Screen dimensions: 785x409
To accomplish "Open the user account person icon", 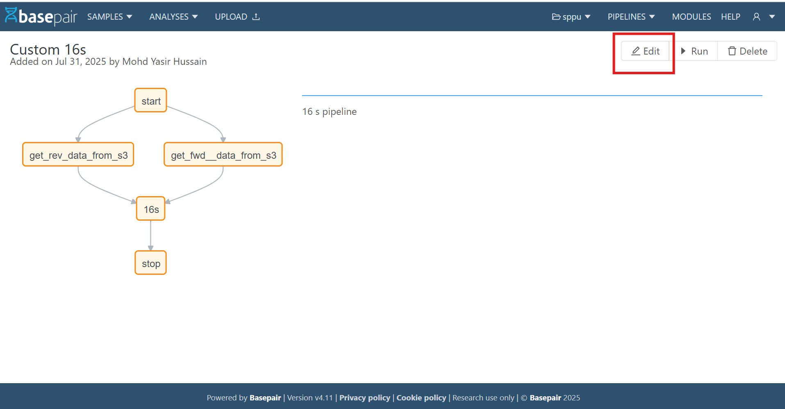I will [756, 16].
